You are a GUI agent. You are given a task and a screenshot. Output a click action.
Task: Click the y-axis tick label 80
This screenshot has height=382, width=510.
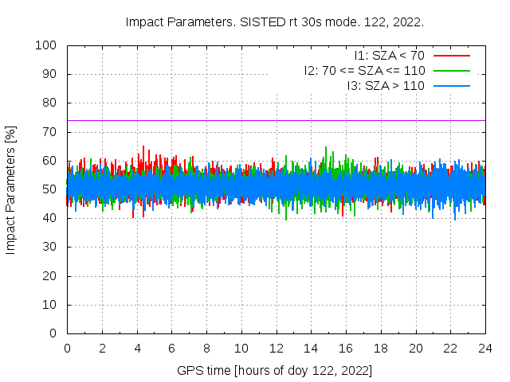coord(52,103)
